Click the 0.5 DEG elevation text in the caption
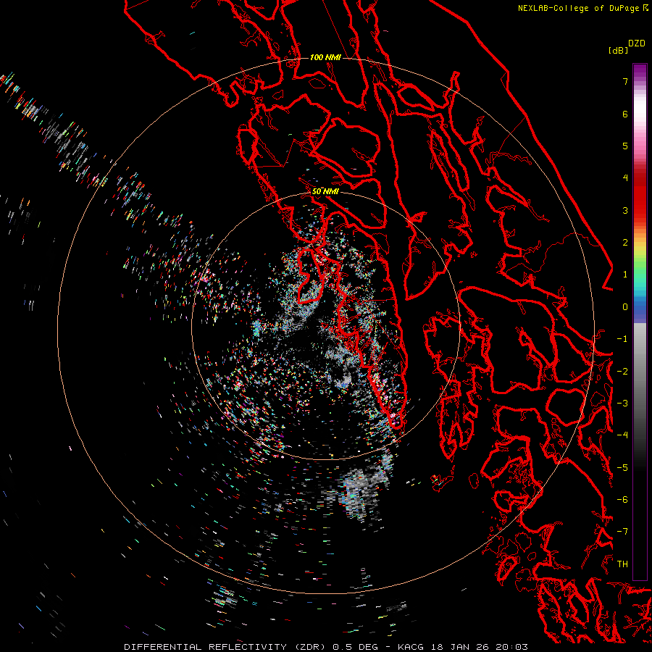Viewport: 652px width, 652px height. coord(356,647)
